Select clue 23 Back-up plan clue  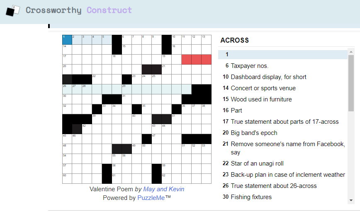click(x=287, y=175)
